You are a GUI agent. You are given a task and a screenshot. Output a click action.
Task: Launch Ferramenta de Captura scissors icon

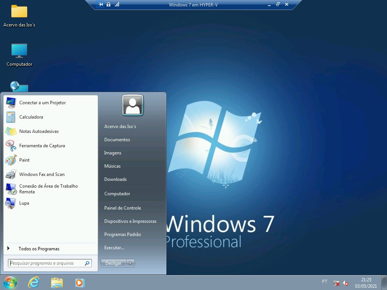tap(11, 145)
